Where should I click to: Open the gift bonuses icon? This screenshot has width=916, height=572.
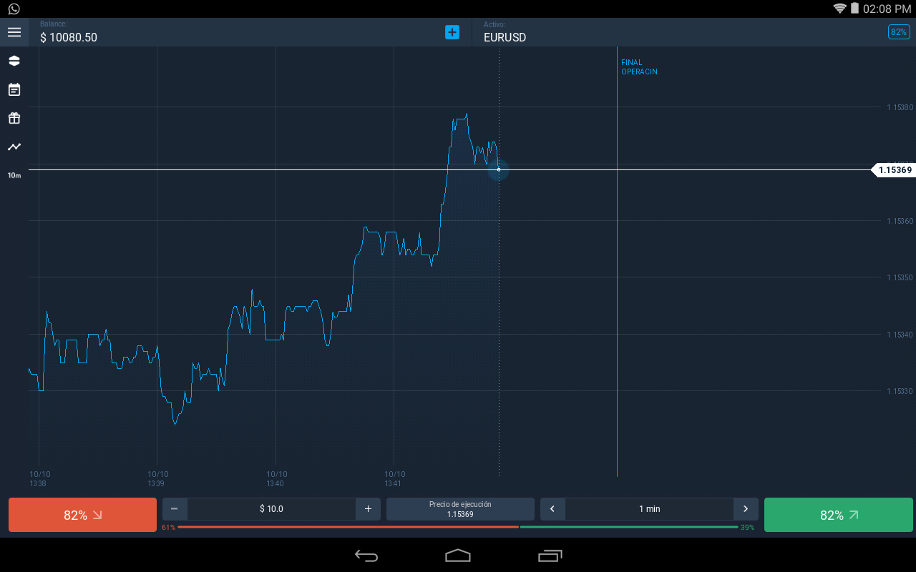click(x=14, y=118)
